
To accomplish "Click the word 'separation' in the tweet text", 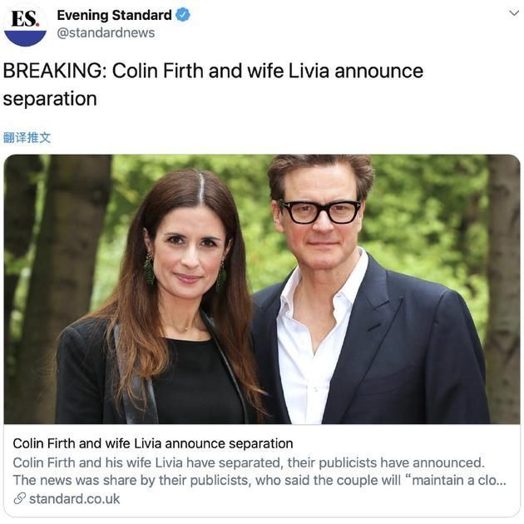I will click(50, 99).
